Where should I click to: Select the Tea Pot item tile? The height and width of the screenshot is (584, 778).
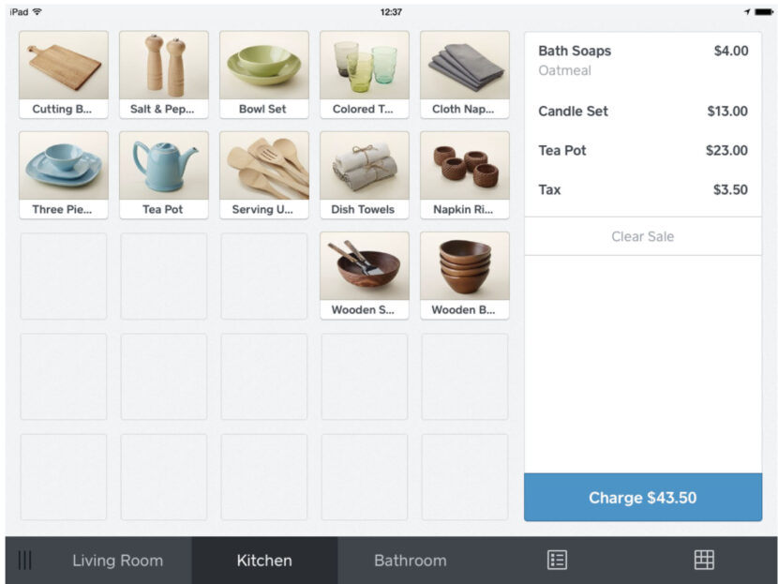[163, 173]
